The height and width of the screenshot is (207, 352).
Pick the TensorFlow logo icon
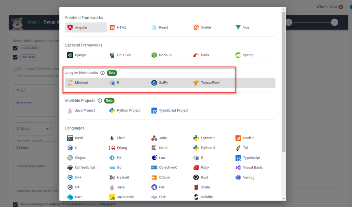(196, 82)
